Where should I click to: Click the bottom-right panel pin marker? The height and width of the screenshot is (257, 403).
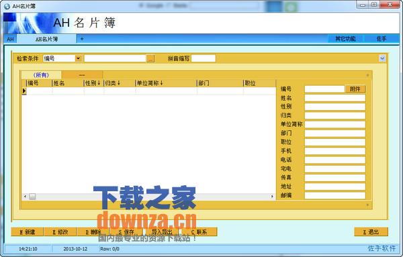[x=367, y=205]
